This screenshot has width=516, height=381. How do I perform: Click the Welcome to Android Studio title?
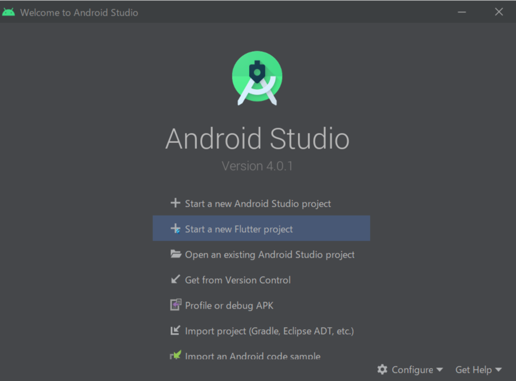click(79, 13)
